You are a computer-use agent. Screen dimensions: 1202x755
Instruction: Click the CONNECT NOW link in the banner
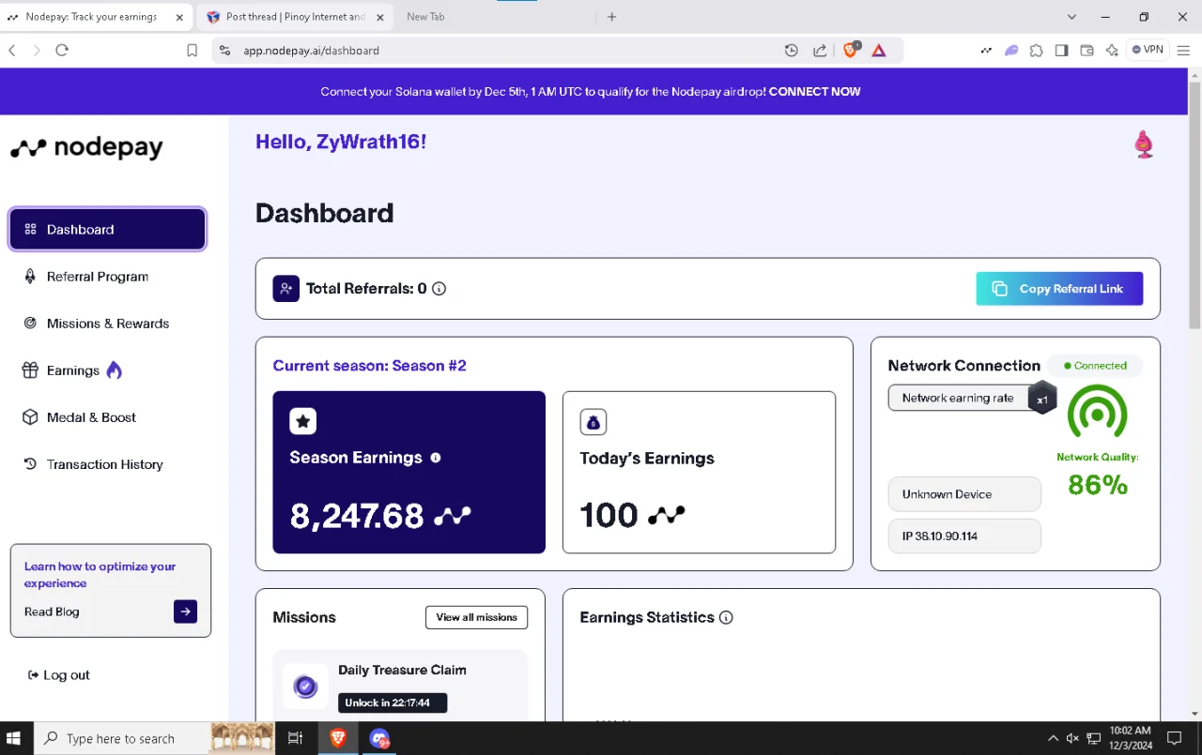(814, 92)
